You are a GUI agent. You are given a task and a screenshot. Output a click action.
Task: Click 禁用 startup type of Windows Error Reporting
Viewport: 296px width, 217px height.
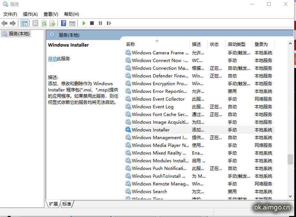(x=232, y=91)
